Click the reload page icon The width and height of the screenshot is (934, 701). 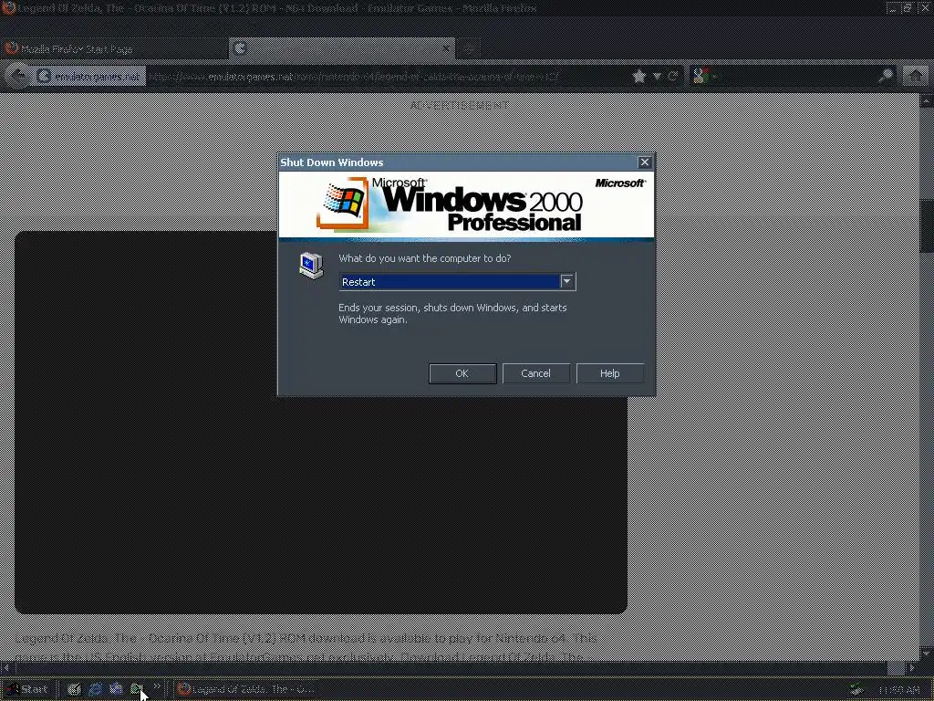click(673, 77)
